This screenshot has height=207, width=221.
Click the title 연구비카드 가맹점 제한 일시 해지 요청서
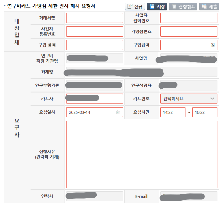click(x=51, y=6)
